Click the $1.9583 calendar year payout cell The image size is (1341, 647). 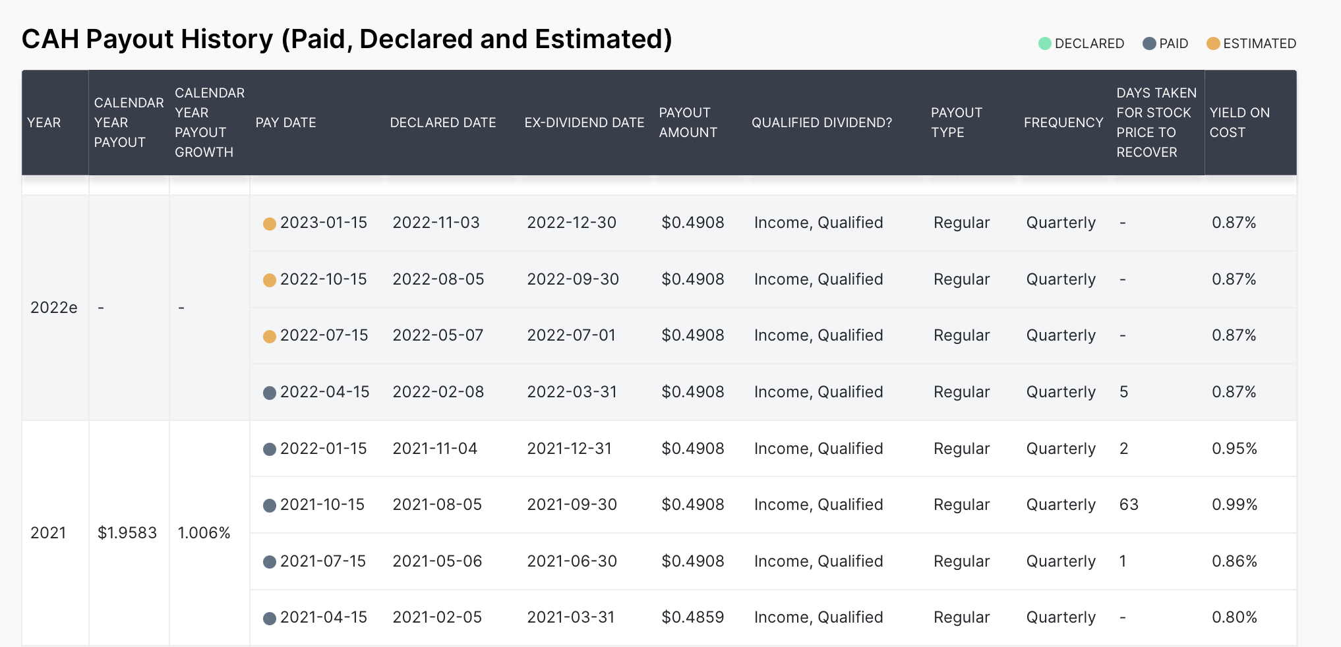click(x=129, y=532)
